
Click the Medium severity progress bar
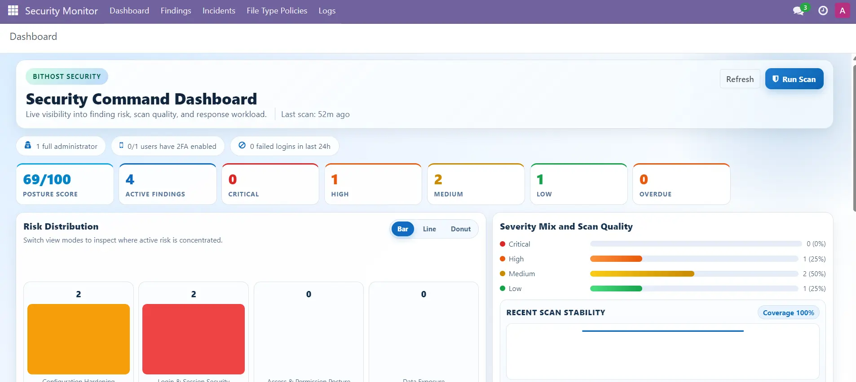pyautogui.click(x=694, y=273)
